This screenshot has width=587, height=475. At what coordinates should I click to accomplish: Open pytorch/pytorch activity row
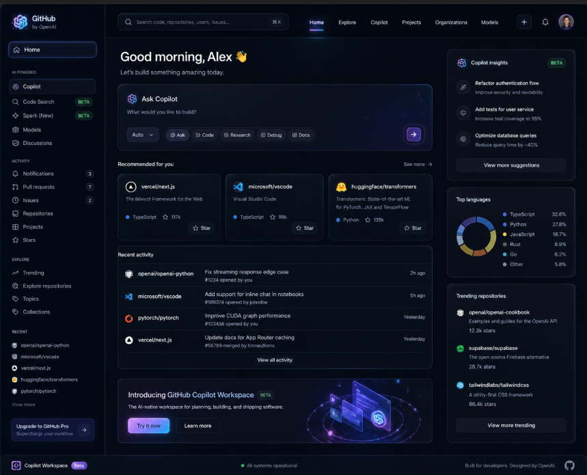[x=275, y=319]
